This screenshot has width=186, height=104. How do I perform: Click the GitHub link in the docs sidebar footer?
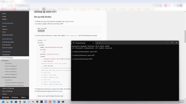point(6,97)
